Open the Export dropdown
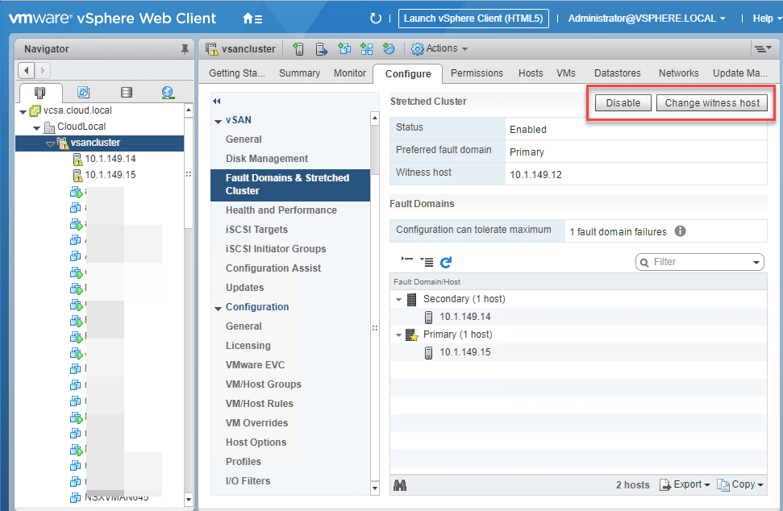783x511 pixels. pos(685,484)
